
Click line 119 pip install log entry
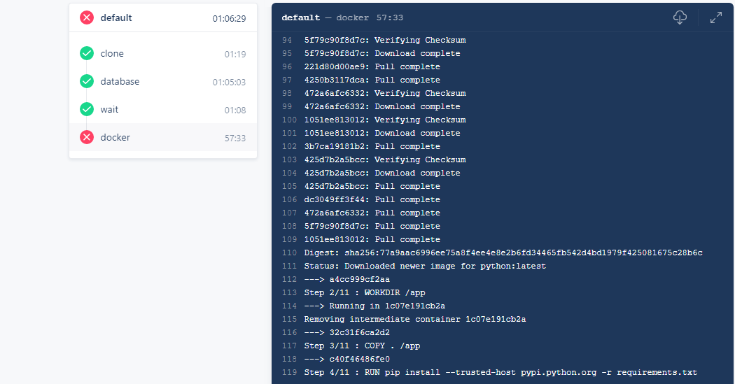pos(500,373)
